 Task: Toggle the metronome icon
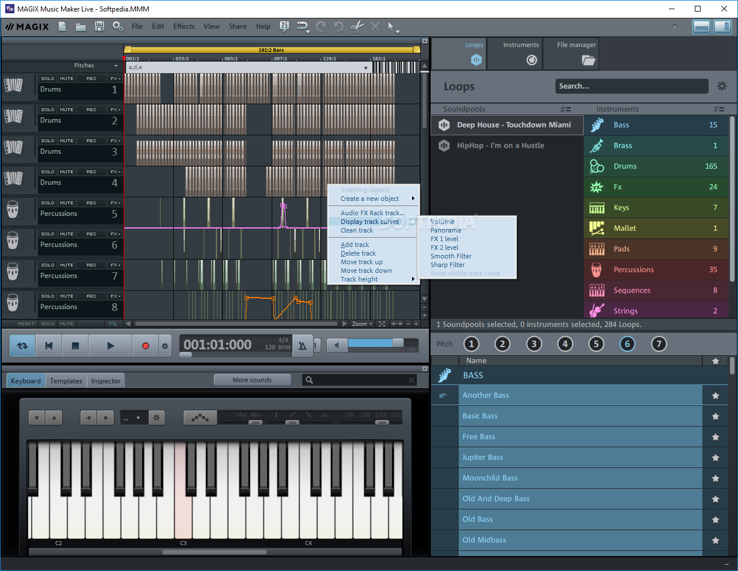pyautogui.click(x=302, y=345)
